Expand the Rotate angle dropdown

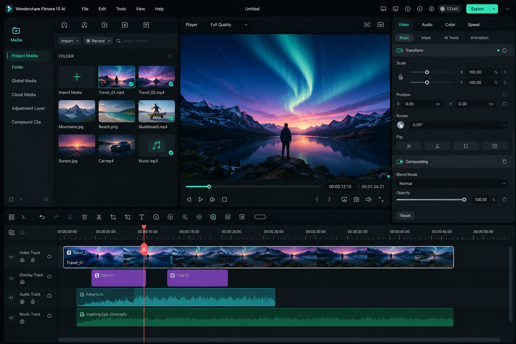[504, 125]
